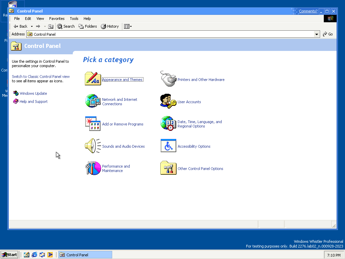This screenshot has width=345, height=259.
Task: Open the Performance and Maintenance pie chart icon
Action: 93,168
